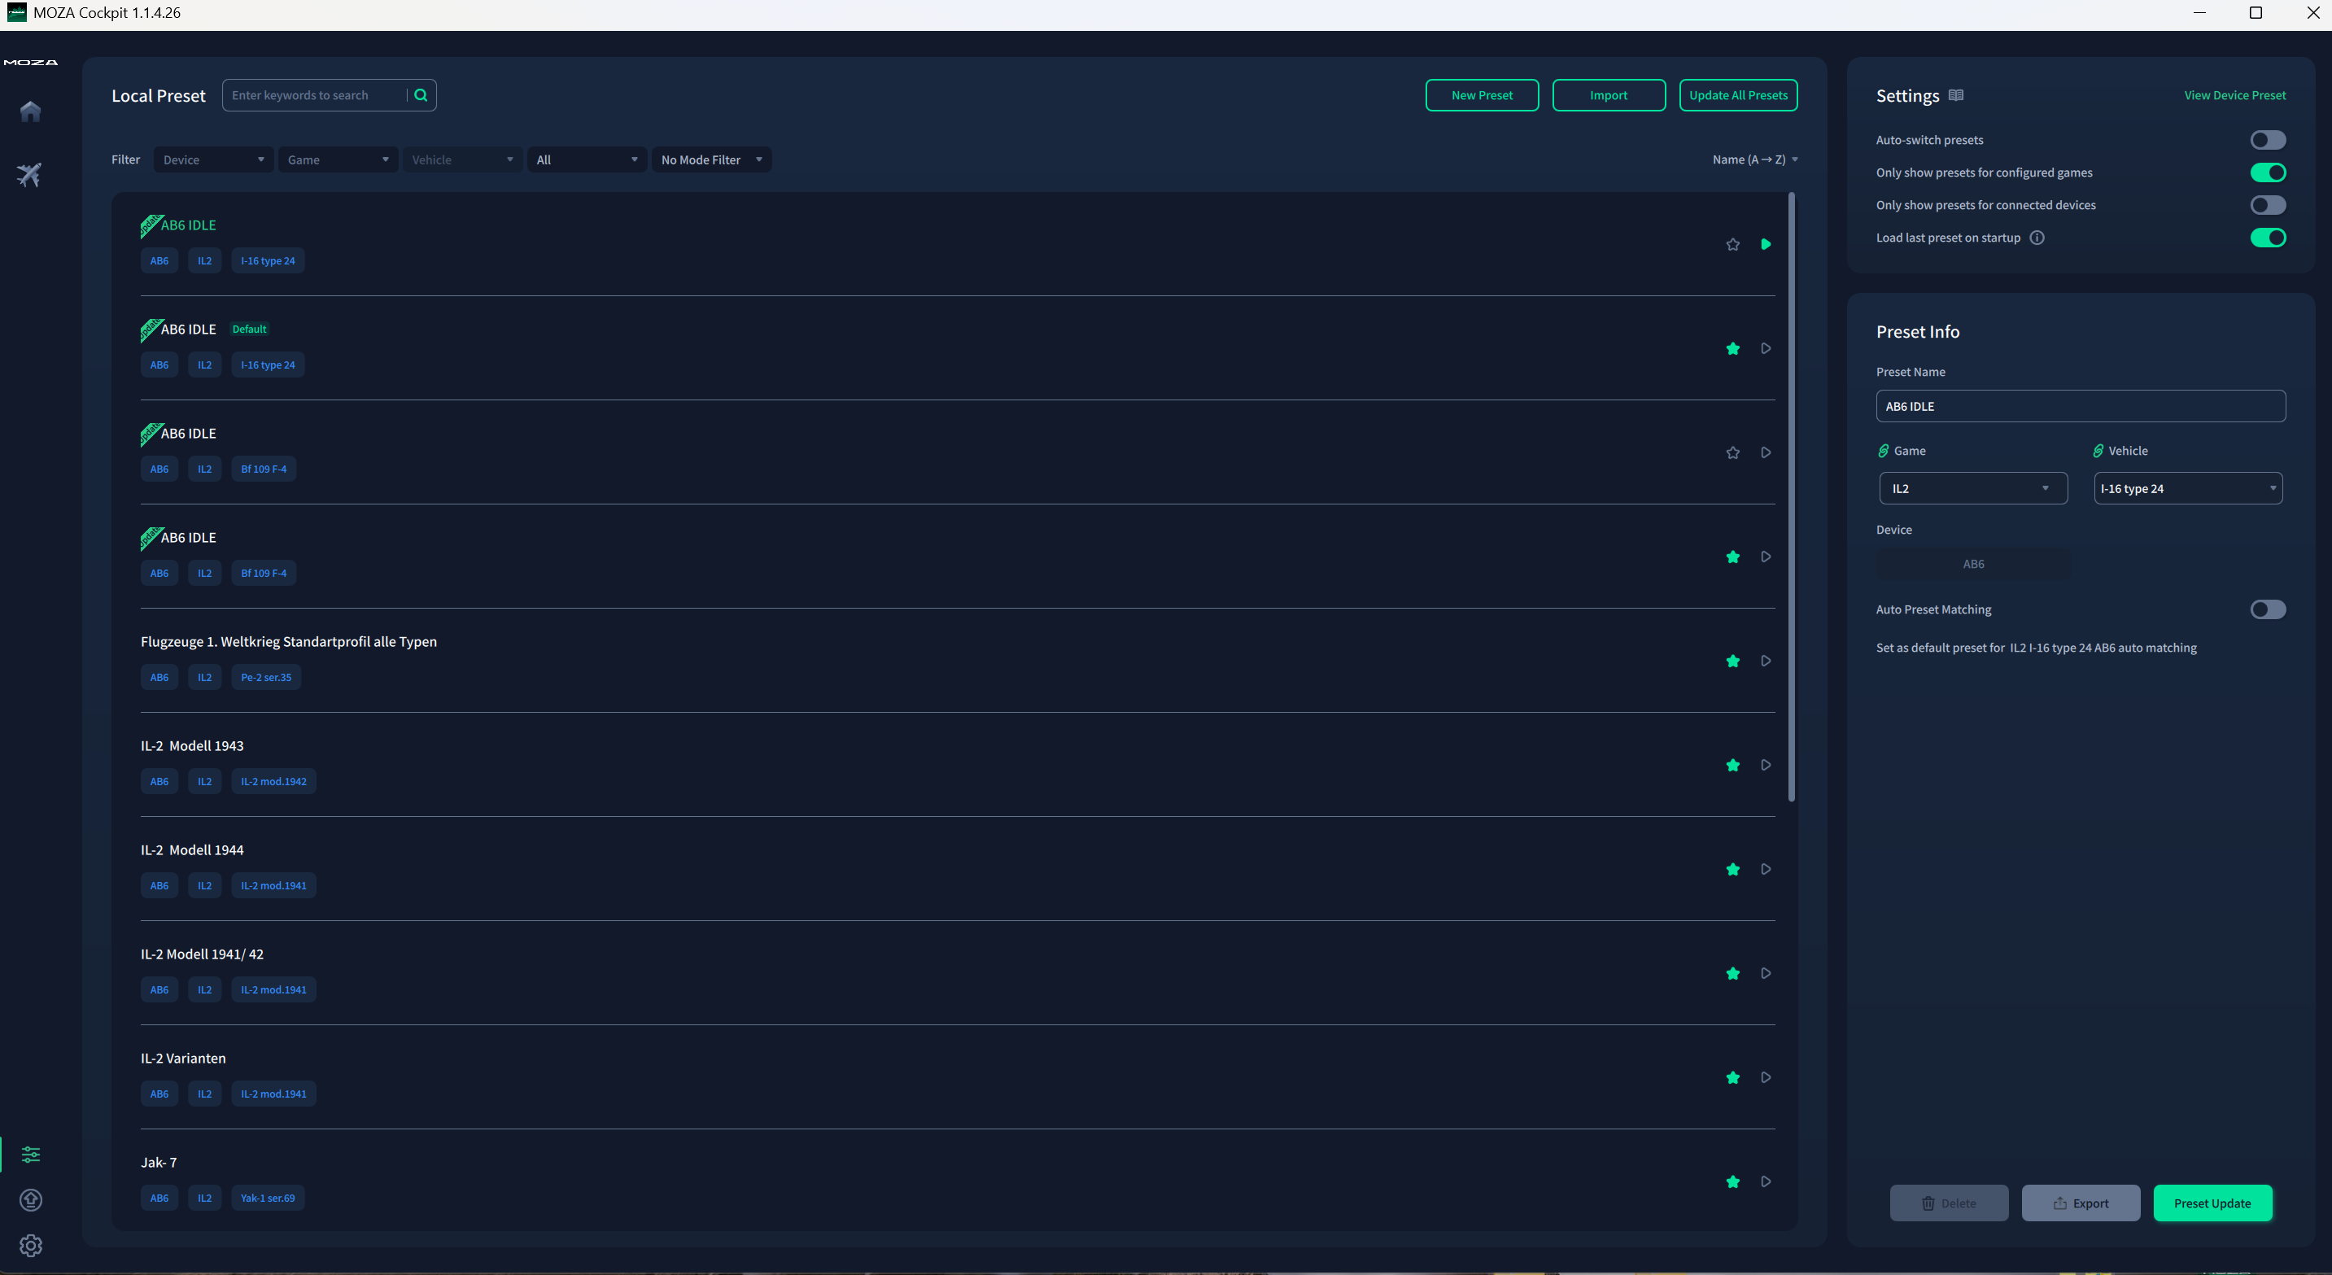Click the link icon beside Vehicle label
The image size is (2332, 1275).
[2098, 451]
